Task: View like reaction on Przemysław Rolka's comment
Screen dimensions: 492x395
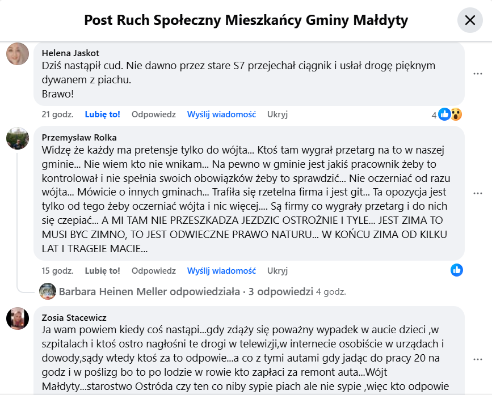Action: (x=457, y=270)
